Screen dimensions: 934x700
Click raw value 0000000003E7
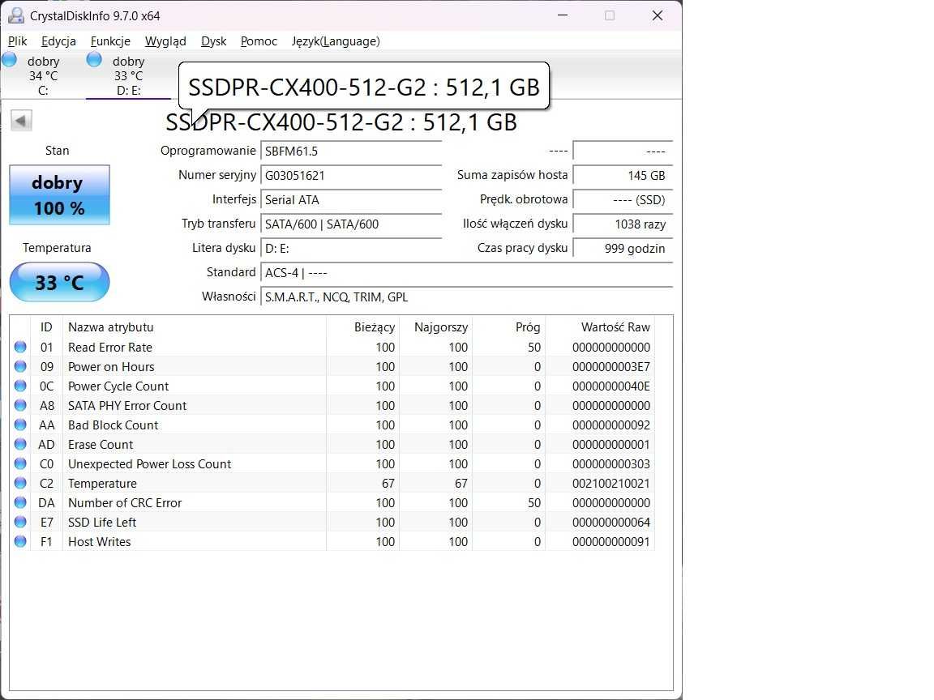(x=611, y=367)
